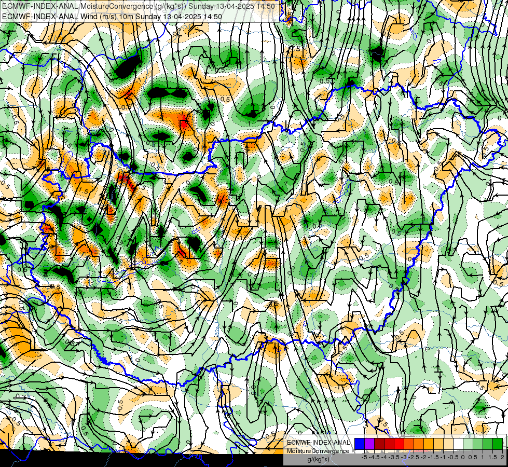Pick the legend swatch between -4 and -3.5
The height and width of the screenshot is (467, 508).
(389, 444)
